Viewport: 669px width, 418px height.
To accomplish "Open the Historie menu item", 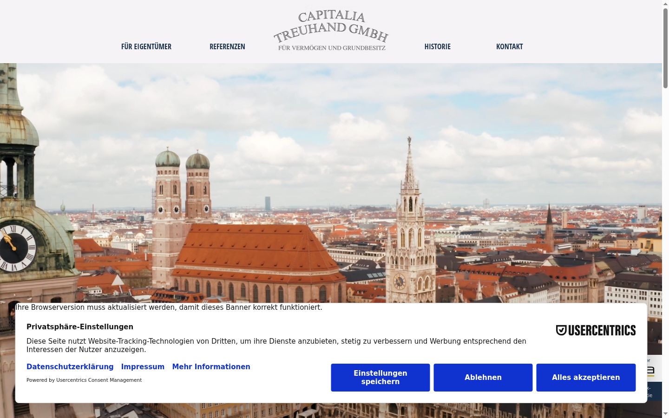I will tap(438, 46).
